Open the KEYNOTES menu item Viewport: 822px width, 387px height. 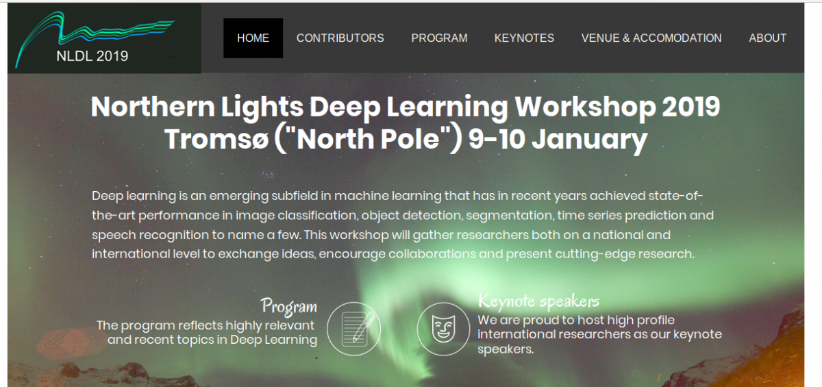point(524,38)
